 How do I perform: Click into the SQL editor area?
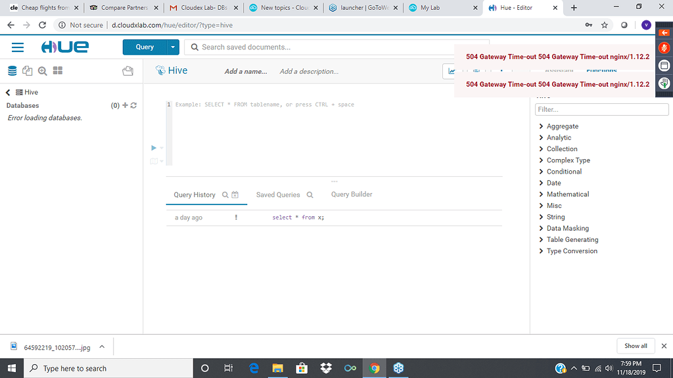[x=337, y=133]
